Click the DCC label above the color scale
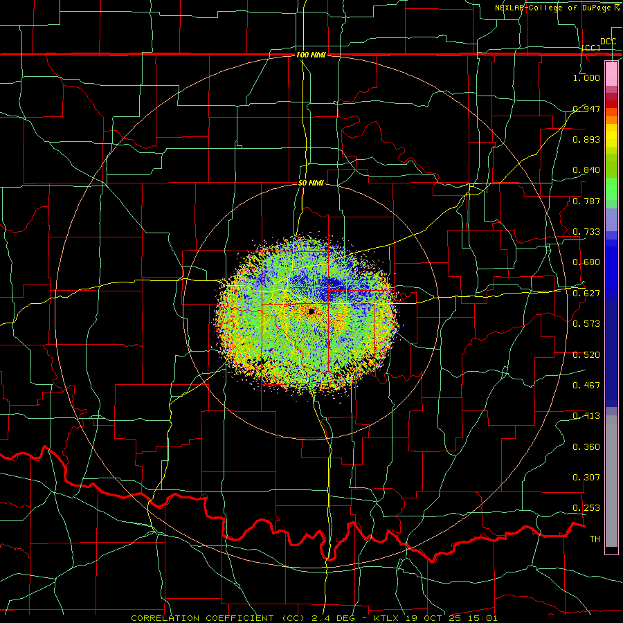This screenshot has height=623, width=623. (x=608, y=42)
